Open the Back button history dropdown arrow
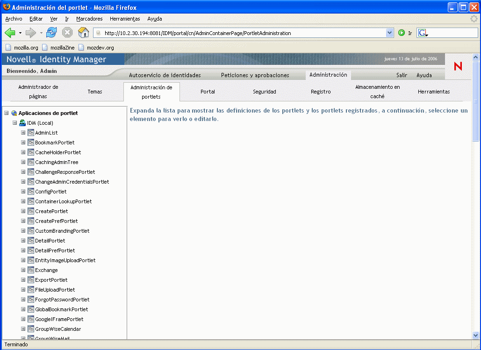 coord(20,33)
